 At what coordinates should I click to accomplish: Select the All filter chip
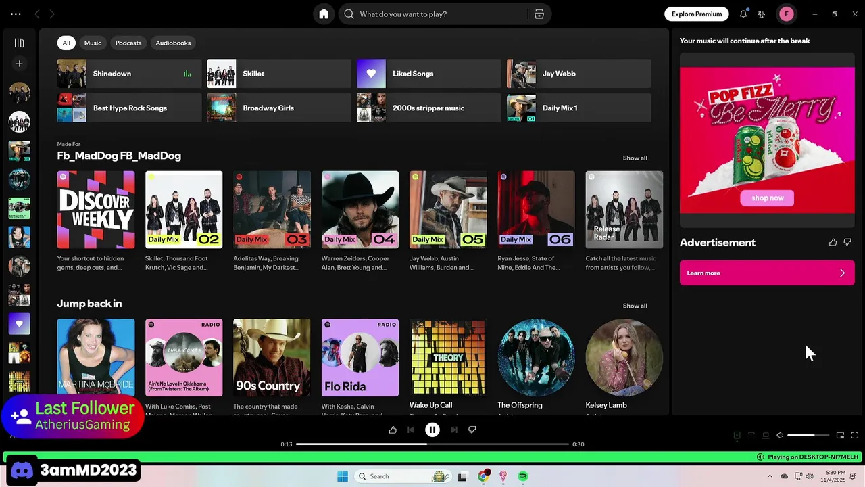click(x=66, y=43)
